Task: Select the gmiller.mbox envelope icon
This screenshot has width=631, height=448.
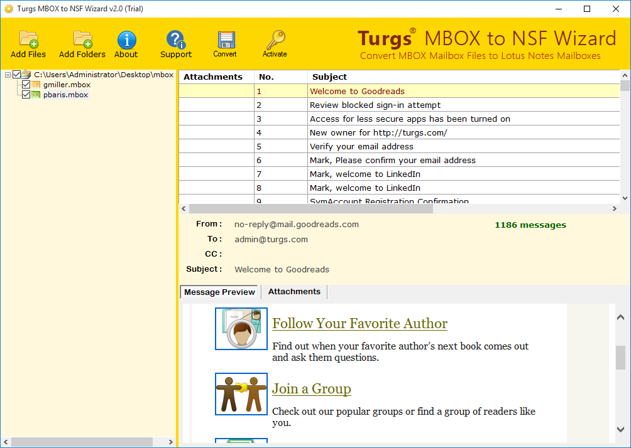Action: pos(36,85)
